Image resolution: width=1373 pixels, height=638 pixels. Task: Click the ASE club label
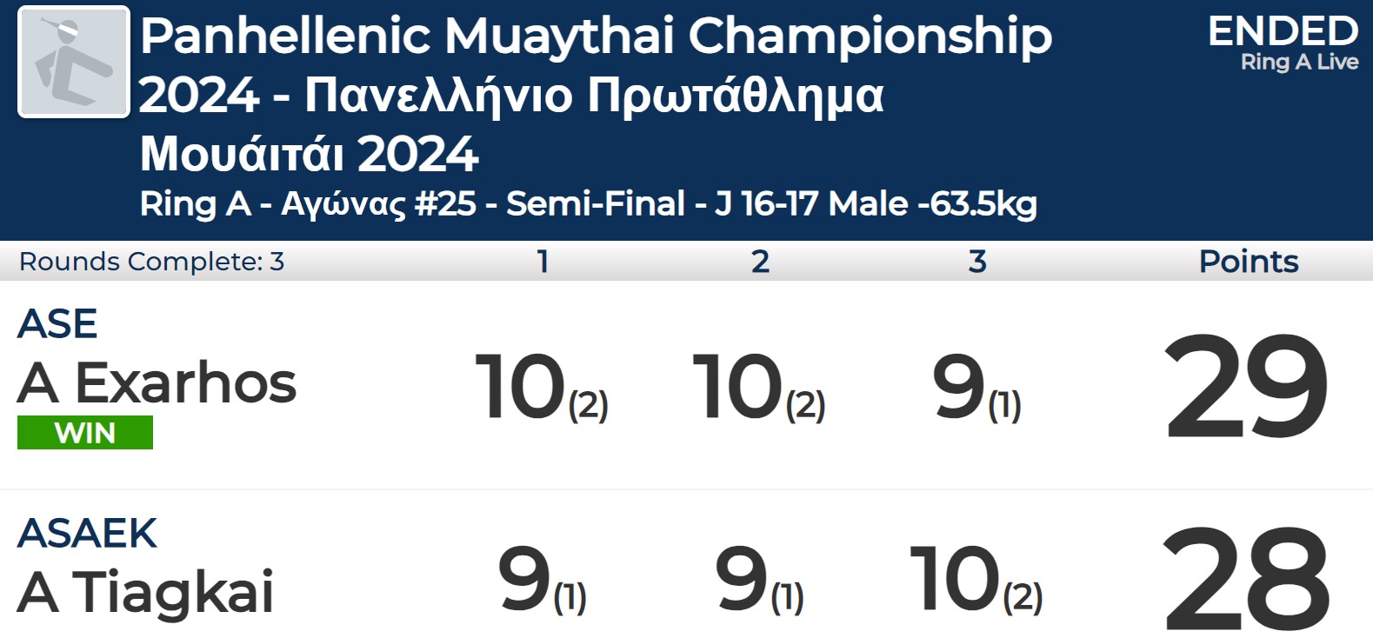57,324
